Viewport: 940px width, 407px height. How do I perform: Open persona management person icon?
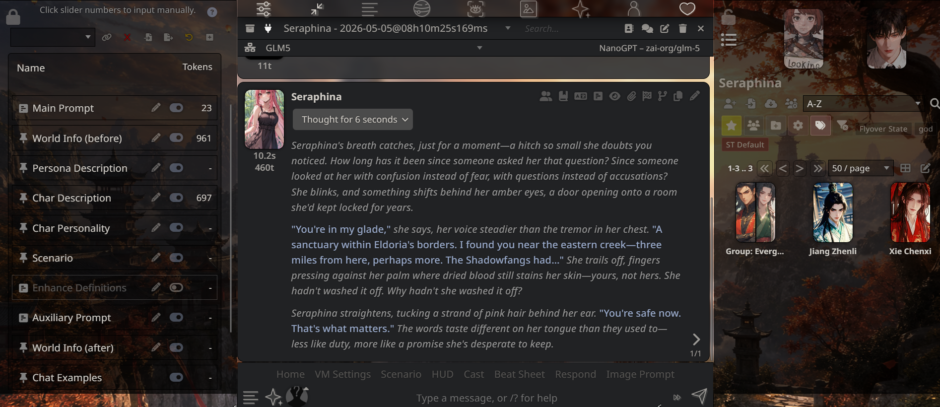[634, 8]
